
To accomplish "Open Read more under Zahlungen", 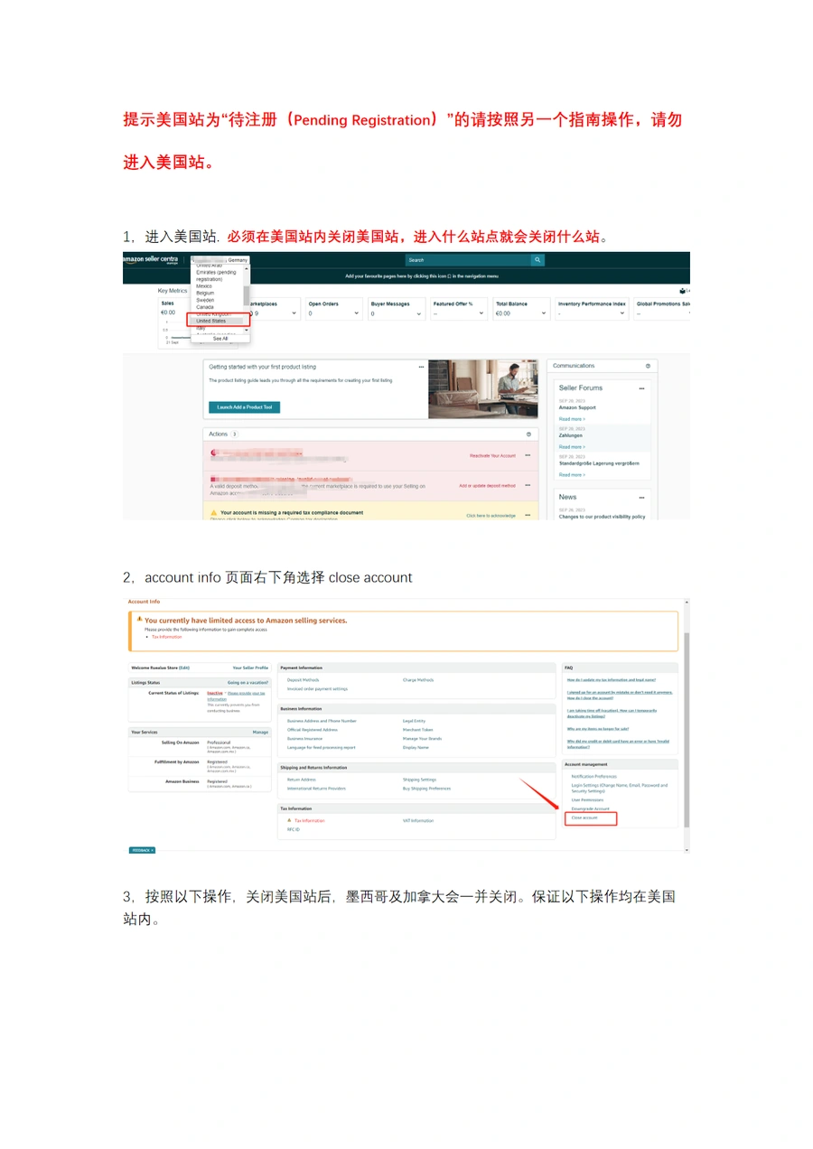I will pyautogui.click(x=571, y=446).
